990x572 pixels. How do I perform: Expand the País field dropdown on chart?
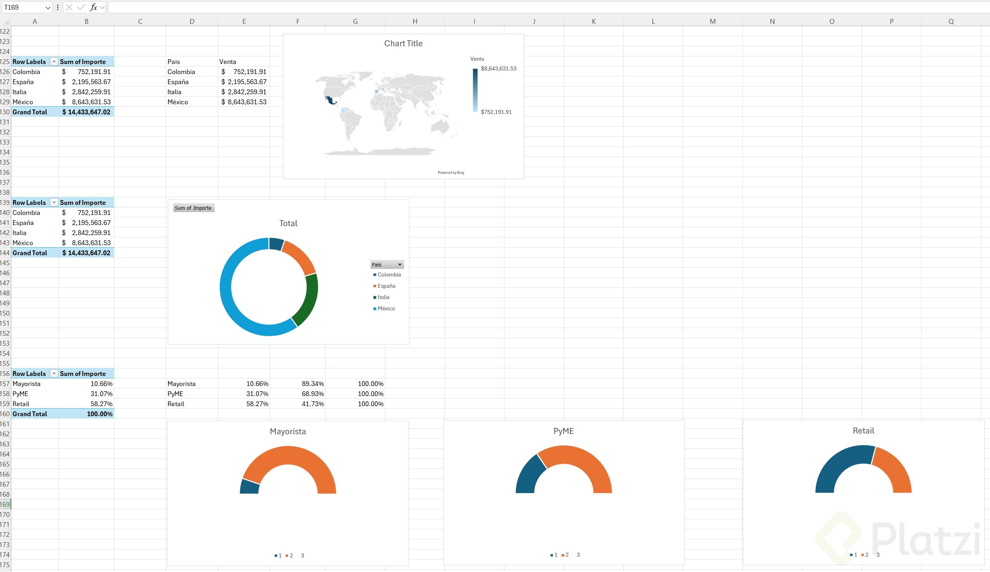[399, 265]
